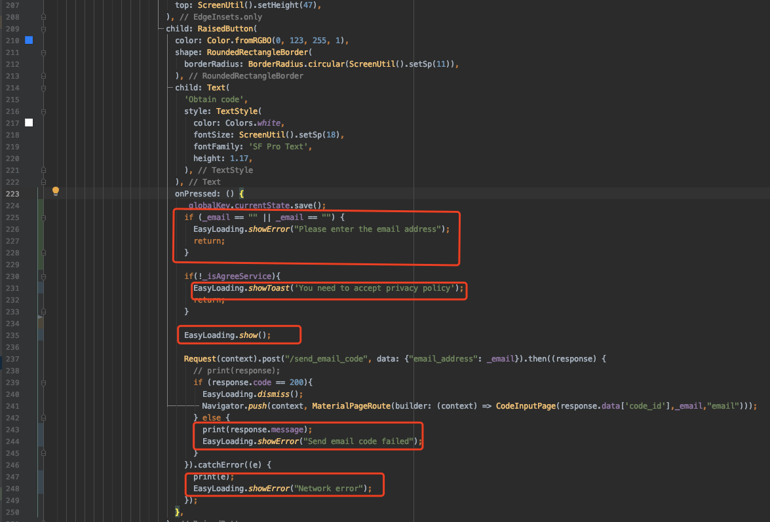Image resolution: width=770 pixels, height=522 pixels.
Task: Click the status code value 200
Action: pyautogui.click(x=297, y=382)
